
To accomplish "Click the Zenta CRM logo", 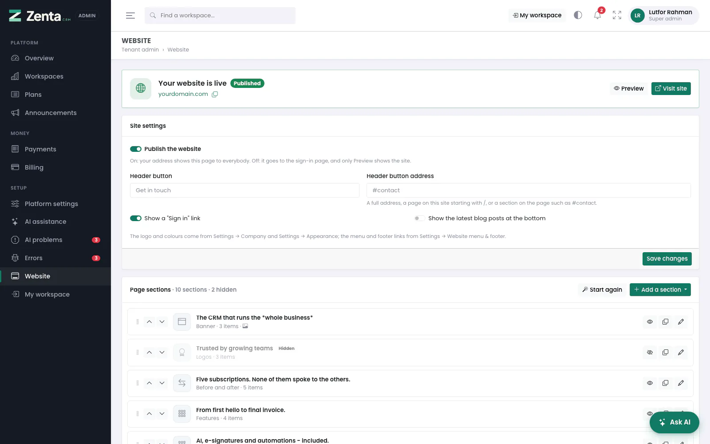I will pos(40,16).
